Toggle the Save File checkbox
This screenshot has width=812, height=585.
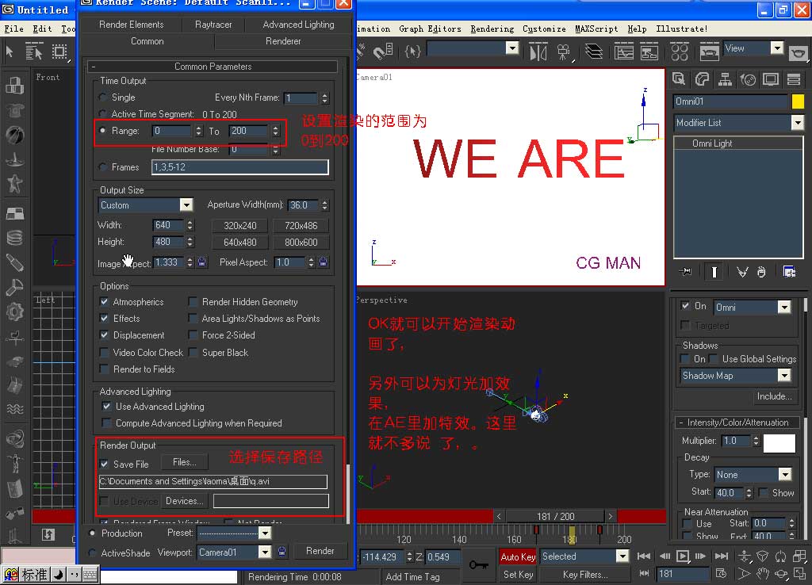(x=104, y=464)
